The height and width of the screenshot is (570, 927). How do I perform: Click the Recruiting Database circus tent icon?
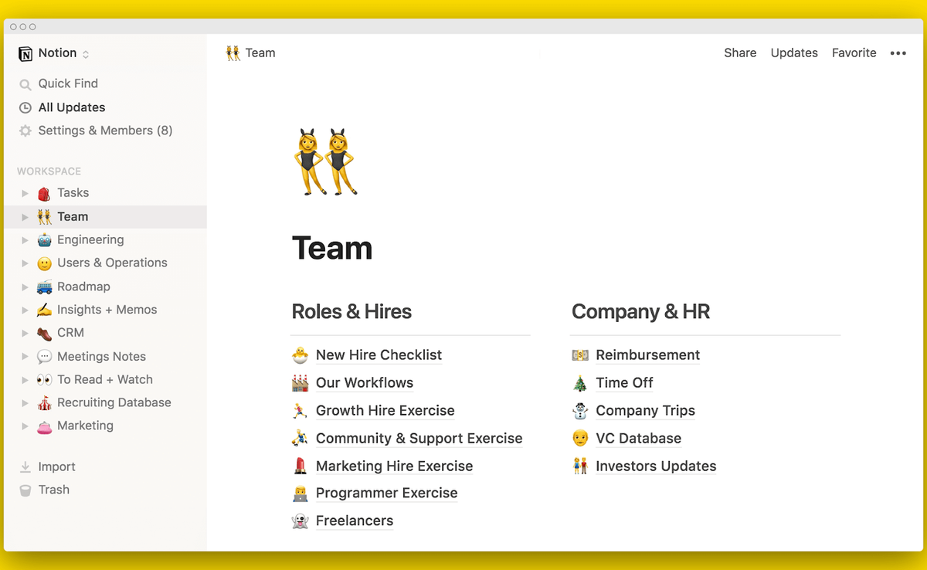coord(44,402)
